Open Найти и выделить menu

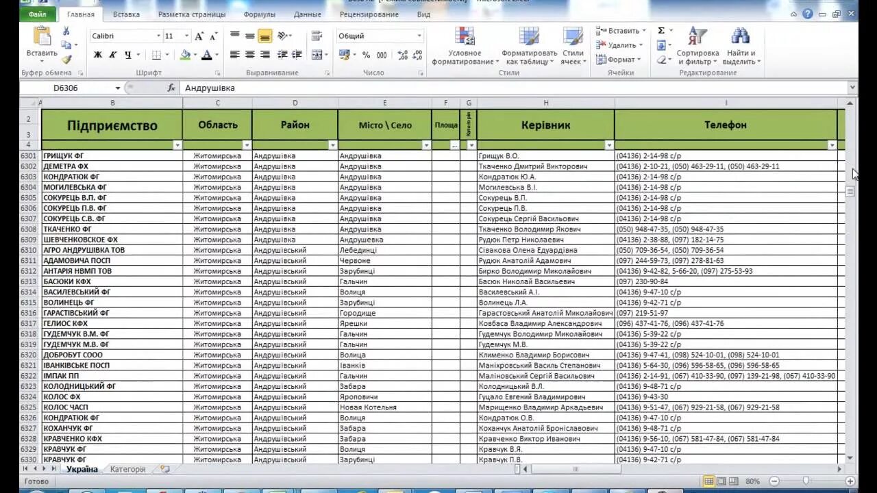coord(741,46)
